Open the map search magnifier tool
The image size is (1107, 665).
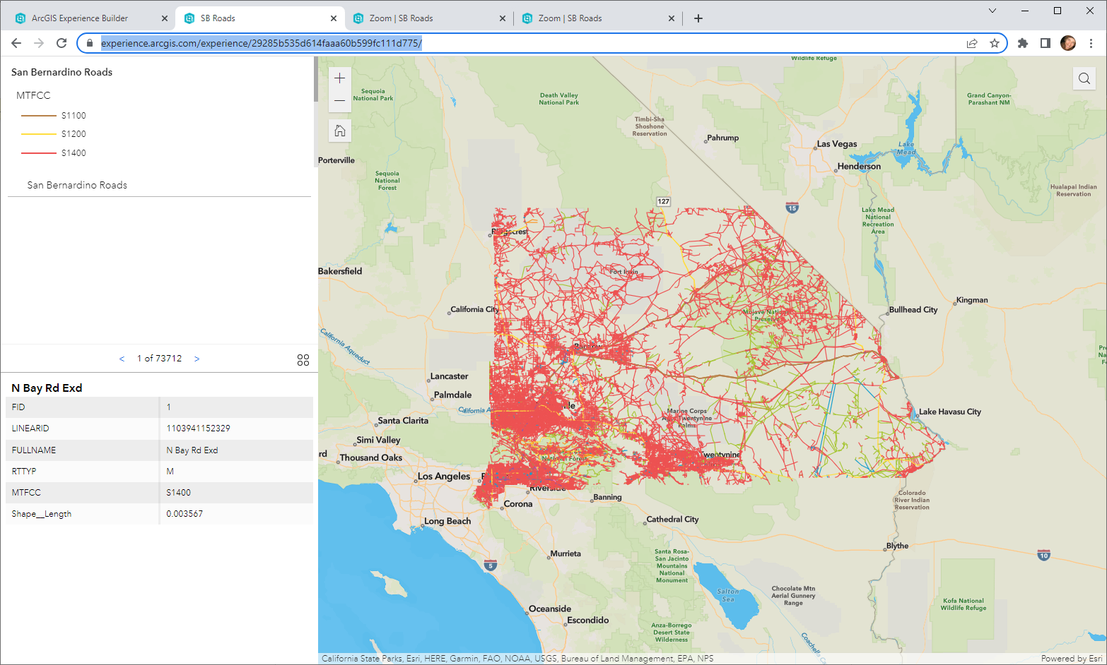[x=1084, y=78]
